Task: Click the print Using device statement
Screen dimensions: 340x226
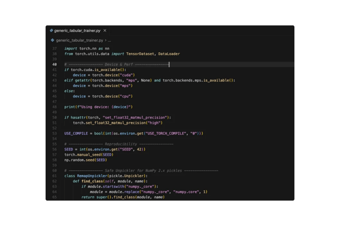Action: pos(98,107)
